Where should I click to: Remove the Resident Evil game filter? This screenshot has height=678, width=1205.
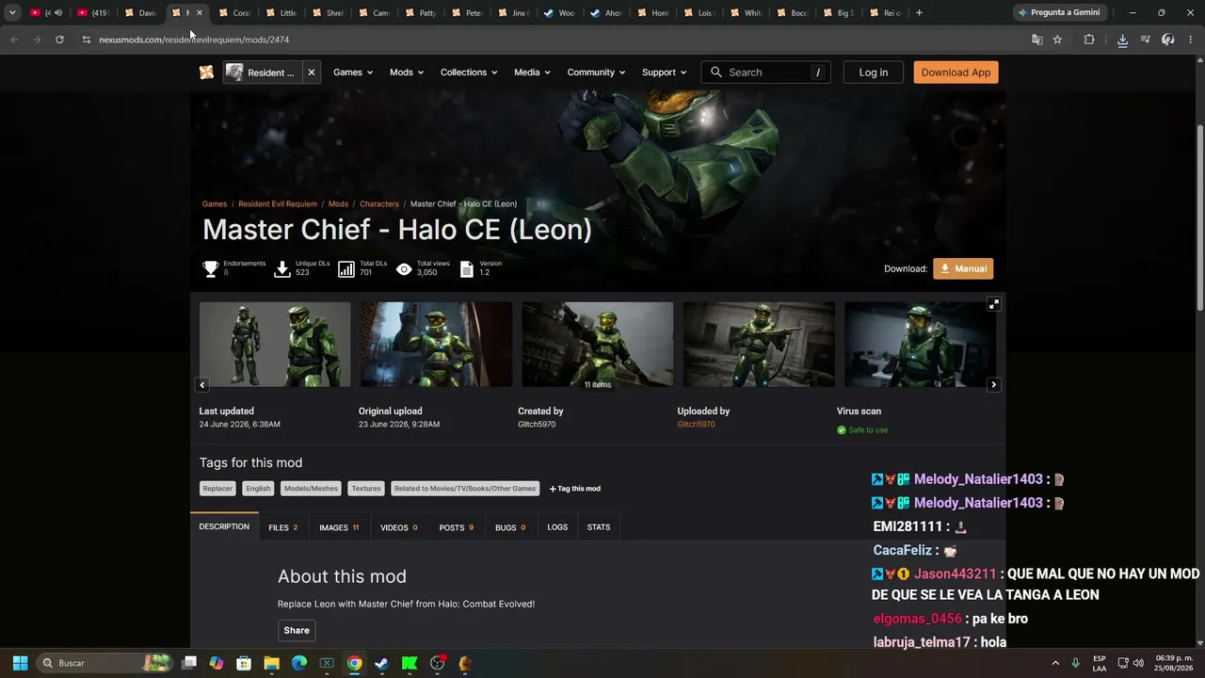coord(311,73)
